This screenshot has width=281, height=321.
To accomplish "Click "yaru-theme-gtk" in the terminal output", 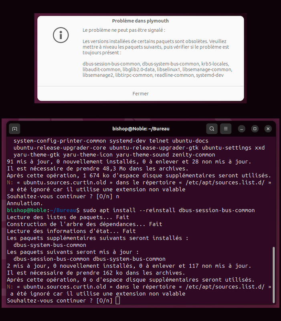I will 36,154.
